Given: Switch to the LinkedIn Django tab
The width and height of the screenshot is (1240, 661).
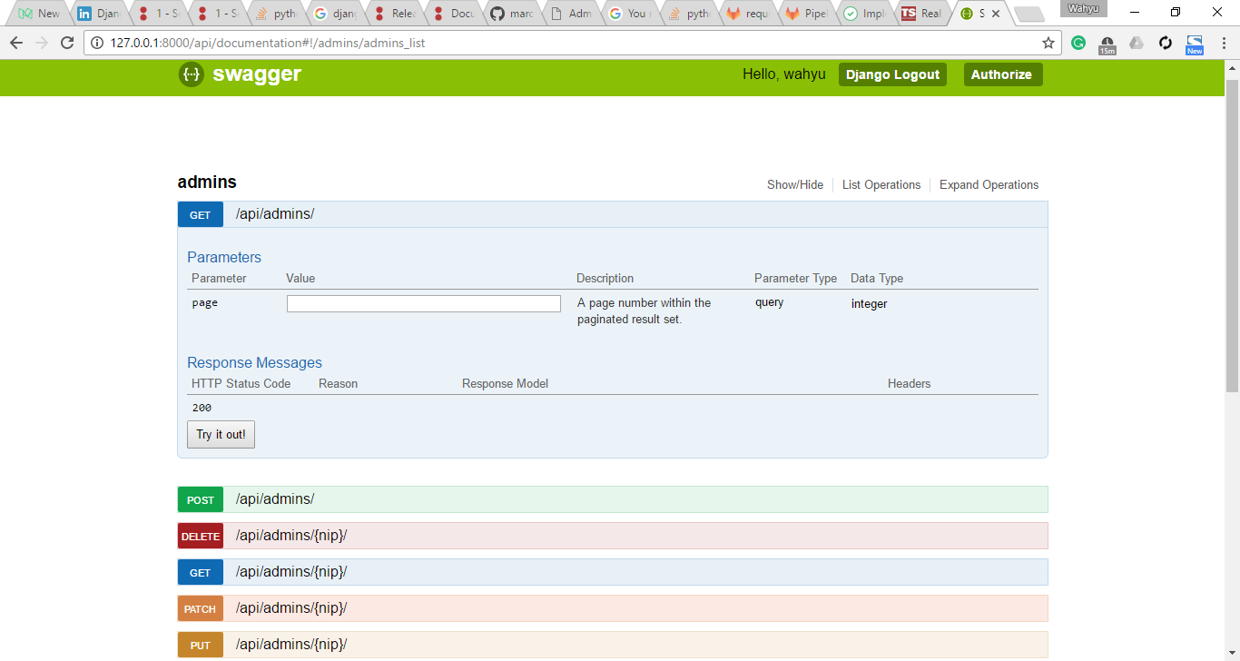Looking at the screenshot, I should [x=99, y=14].
